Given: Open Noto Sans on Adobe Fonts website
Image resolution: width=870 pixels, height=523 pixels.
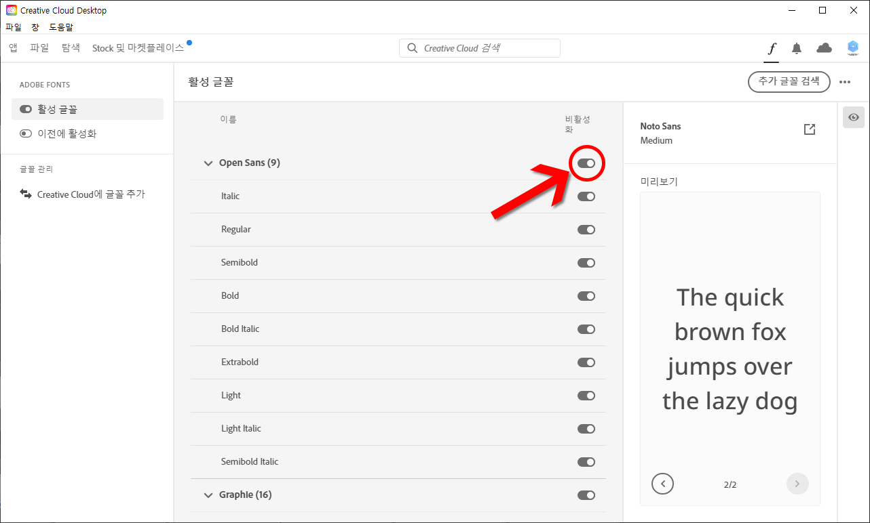Looking at the screenshot, I should 810,129.
